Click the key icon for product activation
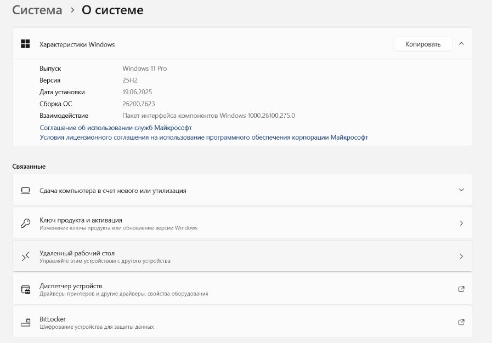492x343 pixels. coord(25,223)
